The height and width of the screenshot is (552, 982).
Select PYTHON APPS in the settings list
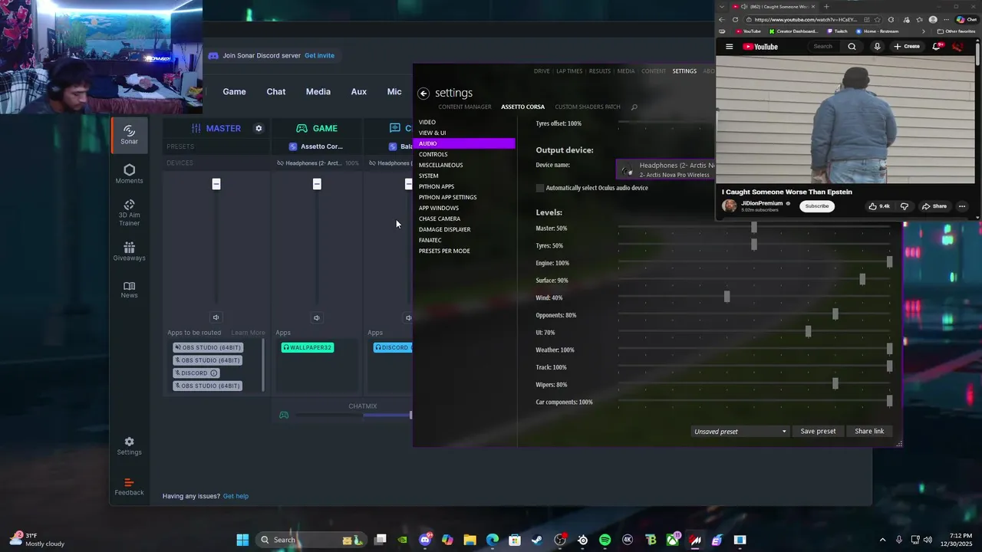tap(464, 186)
